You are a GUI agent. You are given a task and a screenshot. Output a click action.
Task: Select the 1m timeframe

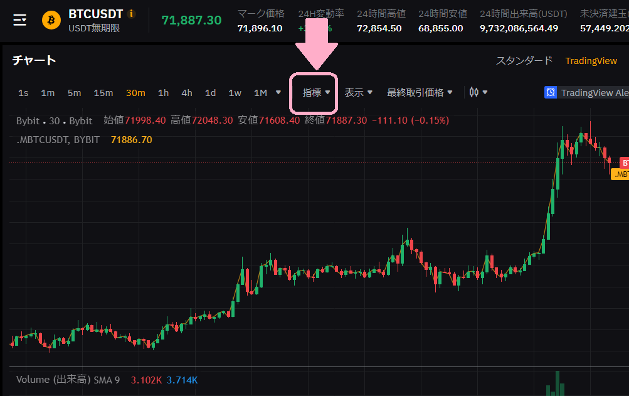48,93
